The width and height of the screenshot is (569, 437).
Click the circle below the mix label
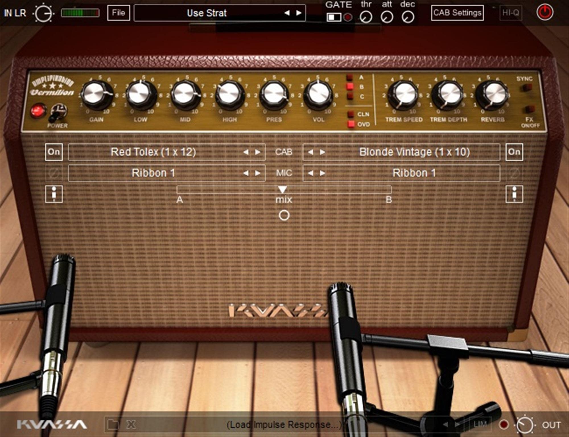tap(284, 216)
